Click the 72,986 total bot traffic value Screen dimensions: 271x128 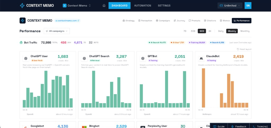pos(46,42)
